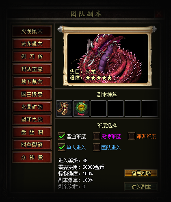Screen dimensions: 171x202
Task: Open the 剃刀岭 dungeon entry
Action: (32, 56)
